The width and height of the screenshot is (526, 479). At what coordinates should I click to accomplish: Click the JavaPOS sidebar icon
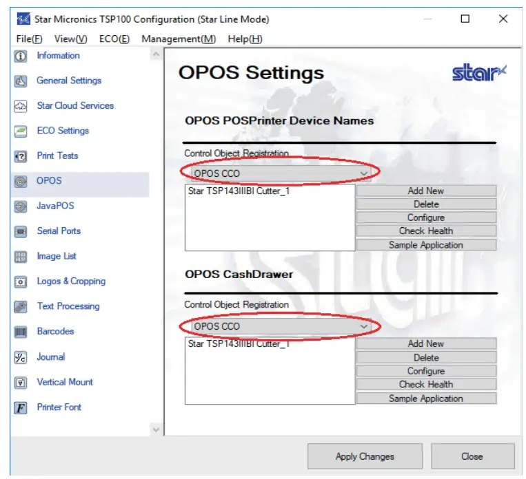click(21, 206)
